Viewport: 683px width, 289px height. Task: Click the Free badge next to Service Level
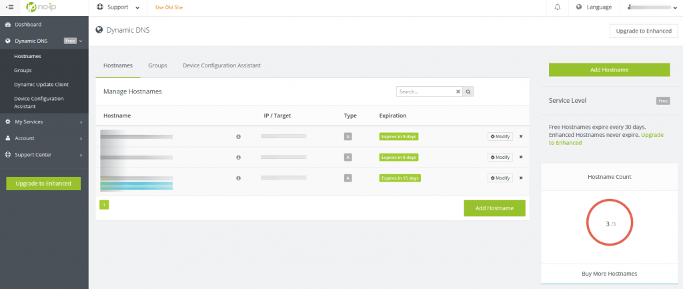(x=663, y=101)
